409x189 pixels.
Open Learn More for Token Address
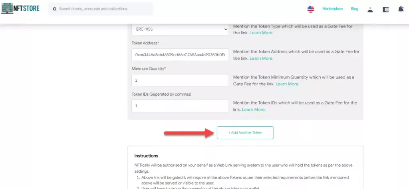(x=262, y=58)
